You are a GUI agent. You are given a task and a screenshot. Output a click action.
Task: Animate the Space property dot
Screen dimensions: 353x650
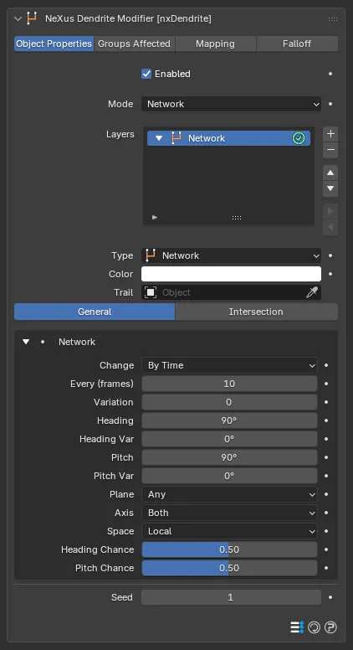click(326, 531)
